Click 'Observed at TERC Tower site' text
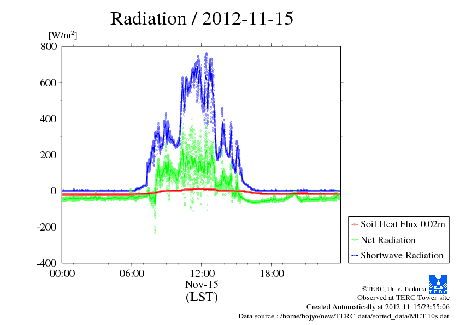The image size is (460, 325). pos(403,298)
